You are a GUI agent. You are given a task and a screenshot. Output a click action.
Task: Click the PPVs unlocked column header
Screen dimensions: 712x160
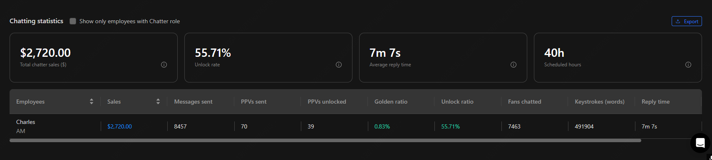(x=327, y=102)
